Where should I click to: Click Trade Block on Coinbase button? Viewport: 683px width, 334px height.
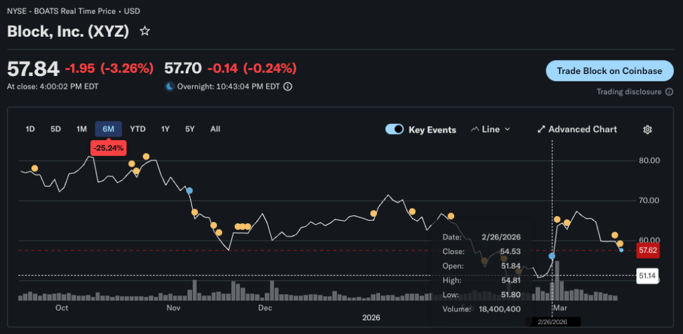[610, 71]
